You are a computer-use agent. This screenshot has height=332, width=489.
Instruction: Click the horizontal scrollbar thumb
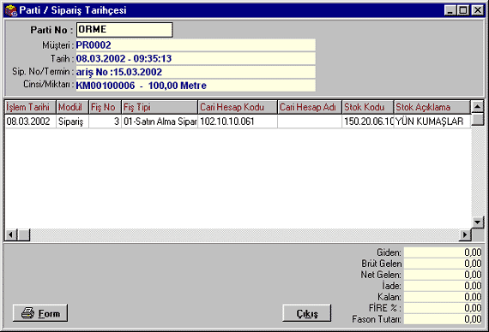[x=24, y=234]
